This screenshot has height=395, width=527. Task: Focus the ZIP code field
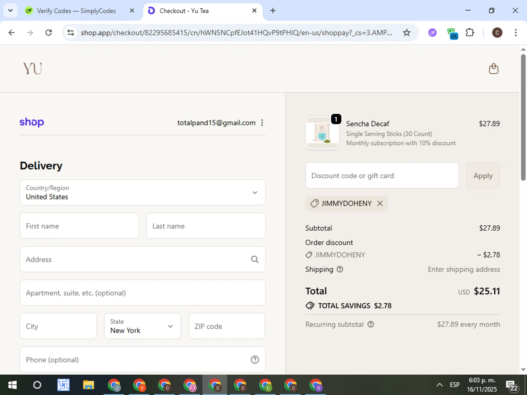pyautogui.click(x=227, y=326)
